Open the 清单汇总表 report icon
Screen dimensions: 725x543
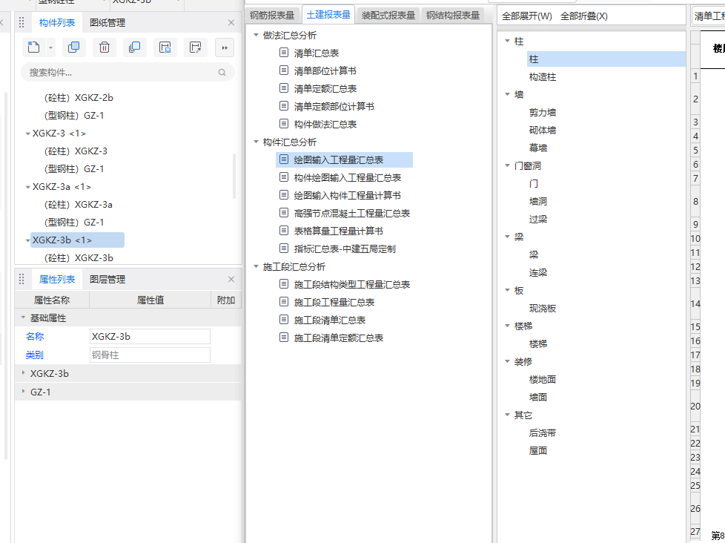click(284, 53)
